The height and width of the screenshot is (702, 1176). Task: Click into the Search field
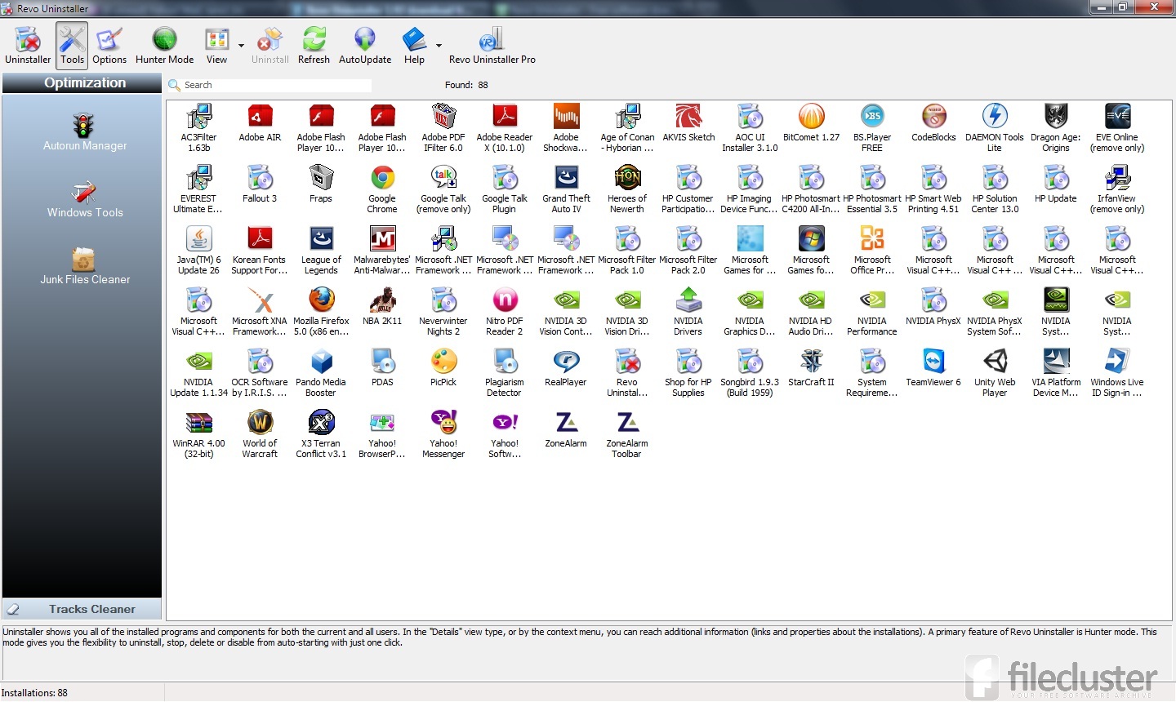[x=277, y=85]
